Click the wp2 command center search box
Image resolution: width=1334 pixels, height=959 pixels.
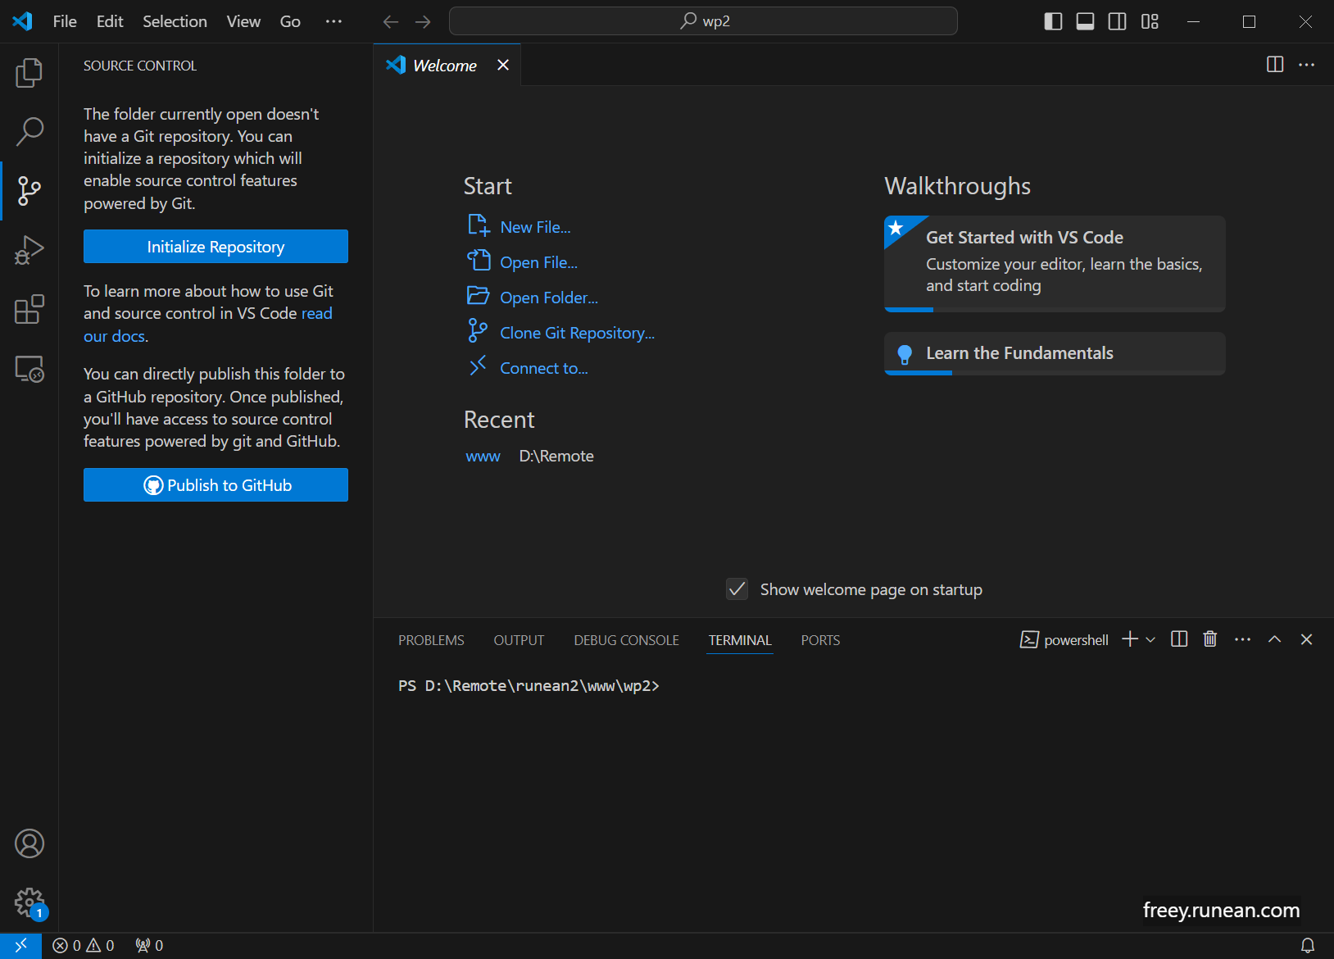click(703, 21)
